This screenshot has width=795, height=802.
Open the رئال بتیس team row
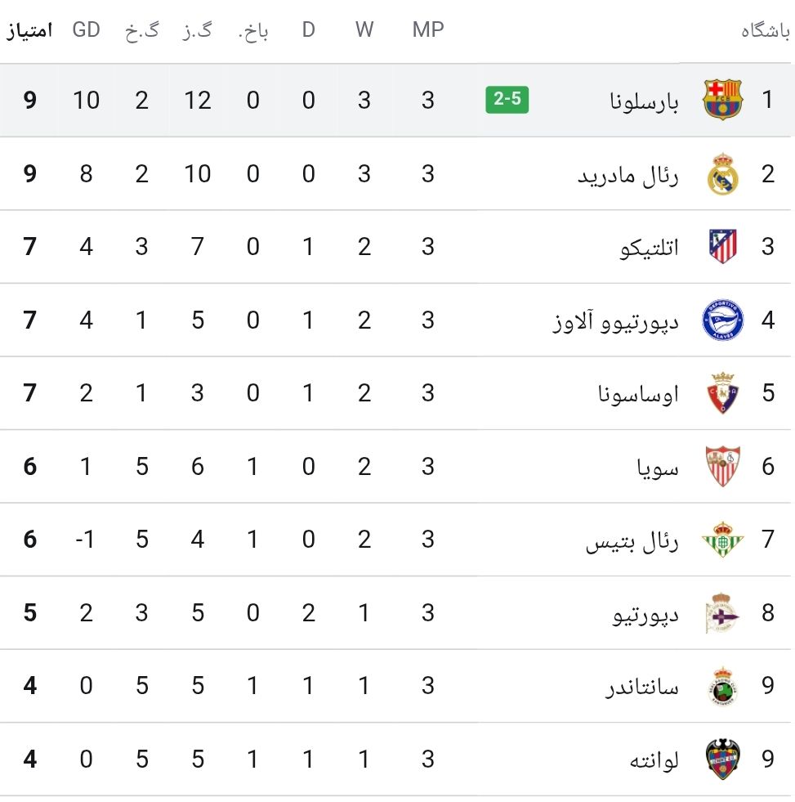tap(397, 540)
